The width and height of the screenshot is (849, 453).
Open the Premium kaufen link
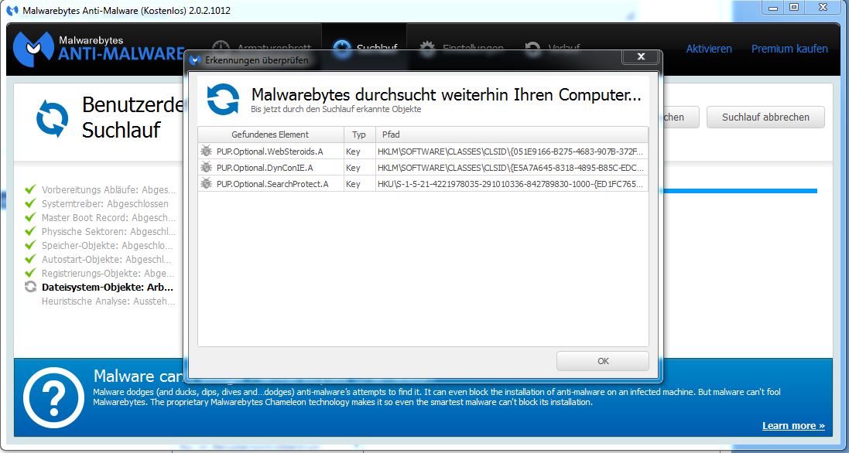tap(789, 49)
